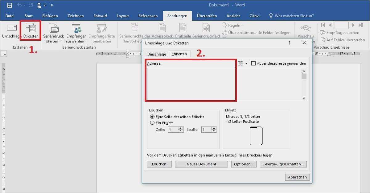Click the dialog help question mark
This screenshot has width=370, height=193.
(289, 43)
